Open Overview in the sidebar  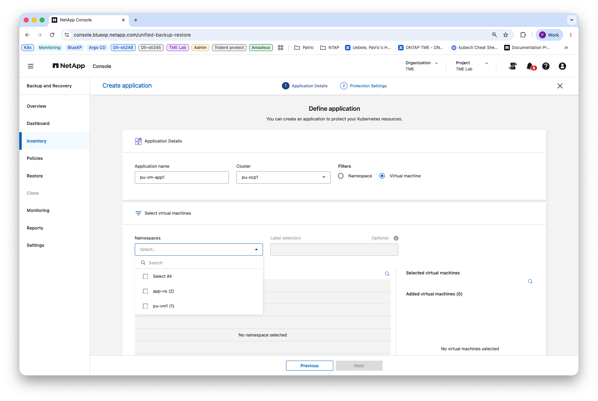click(x=37, y=106)
